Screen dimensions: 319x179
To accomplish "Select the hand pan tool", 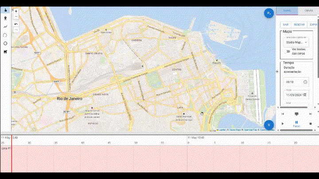I will pos(5,10).
